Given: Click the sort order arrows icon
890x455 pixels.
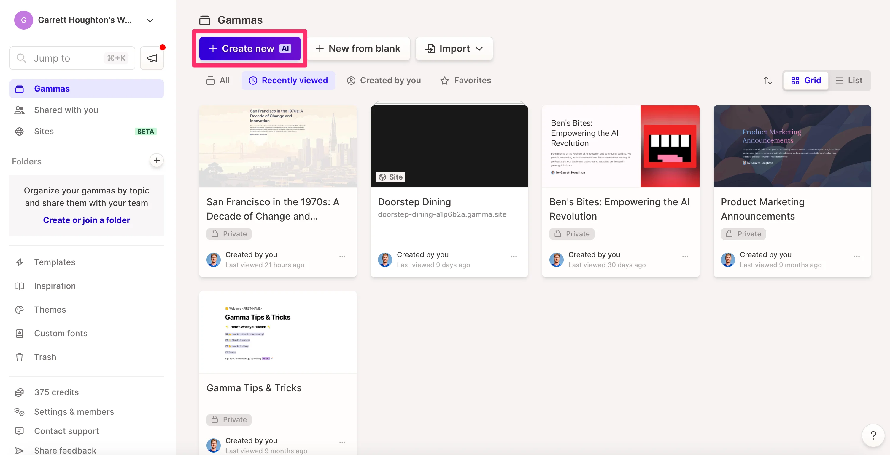Looking at the screenshot, I should tap(768, 80).
